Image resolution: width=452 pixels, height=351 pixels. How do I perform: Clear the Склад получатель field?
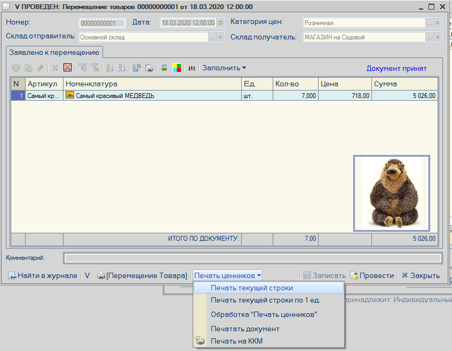point(438,37)
